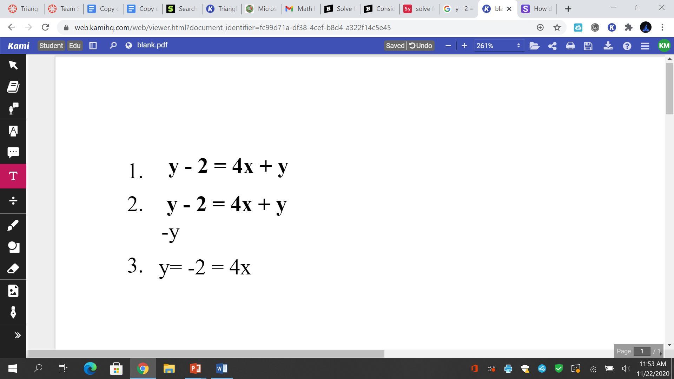Open the hamburger menu in Kami header

645,46
